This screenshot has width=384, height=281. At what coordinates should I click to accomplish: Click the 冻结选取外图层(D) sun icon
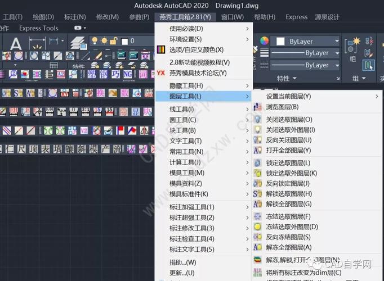(x=257, y=226)
